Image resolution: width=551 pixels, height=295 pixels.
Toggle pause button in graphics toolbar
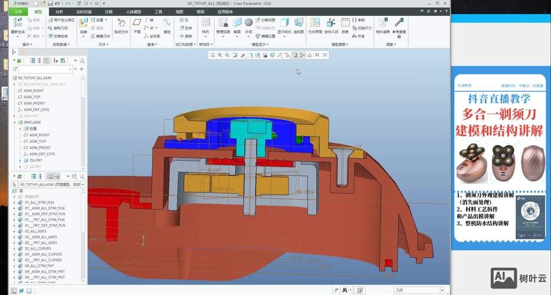point(317,55)
